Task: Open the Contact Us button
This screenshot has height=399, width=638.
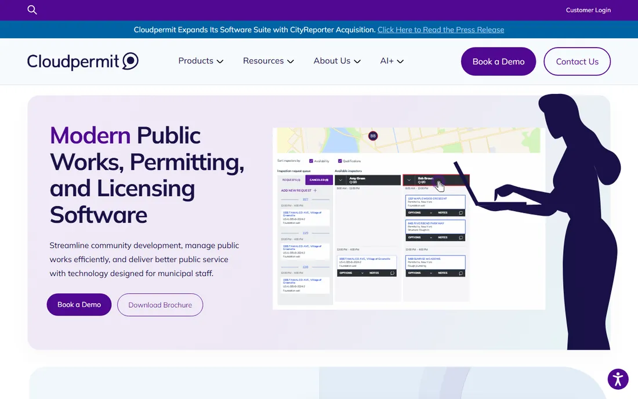Action: (x=577, y=61)
